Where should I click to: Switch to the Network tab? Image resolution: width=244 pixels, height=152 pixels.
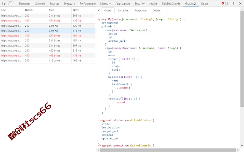click(x=69, y=3)
